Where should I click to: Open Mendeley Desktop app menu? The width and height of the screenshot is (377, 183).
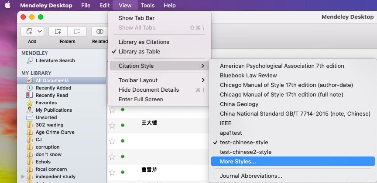(x=46, y=5)
